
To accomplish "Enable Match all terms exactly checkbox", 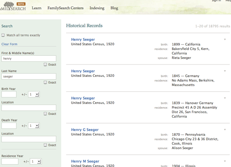I will tap(3, 35).
